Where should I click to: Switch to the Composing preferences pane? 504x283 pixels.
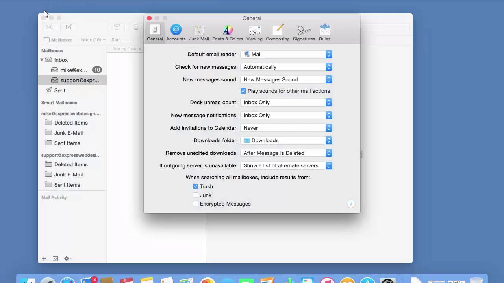click(x=278, y=33)
